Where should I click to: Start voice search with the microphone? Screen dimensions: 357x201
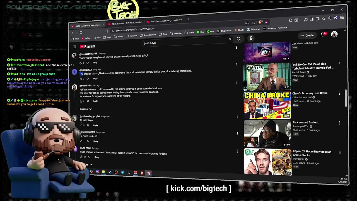point(251,39)
